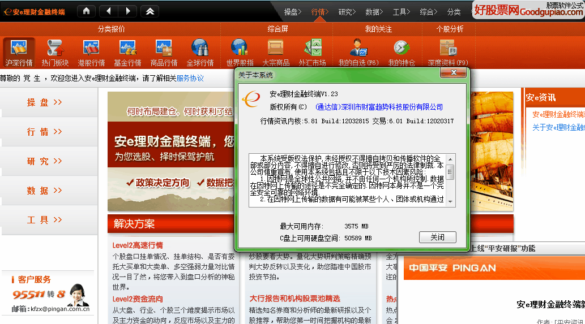The width and height of the screenshot is (585, 324).
Task: Open 全球行情 toolbar icon
Action: pos(200,53)
